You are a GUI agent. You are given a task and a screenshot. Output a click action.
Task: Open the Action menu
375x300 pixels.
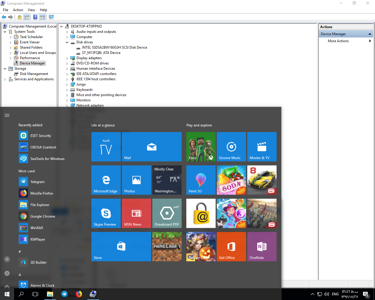tap(18, 10)
